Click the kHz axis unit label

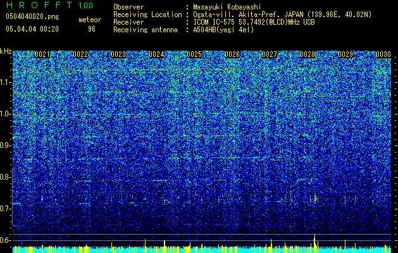[6, 51]
